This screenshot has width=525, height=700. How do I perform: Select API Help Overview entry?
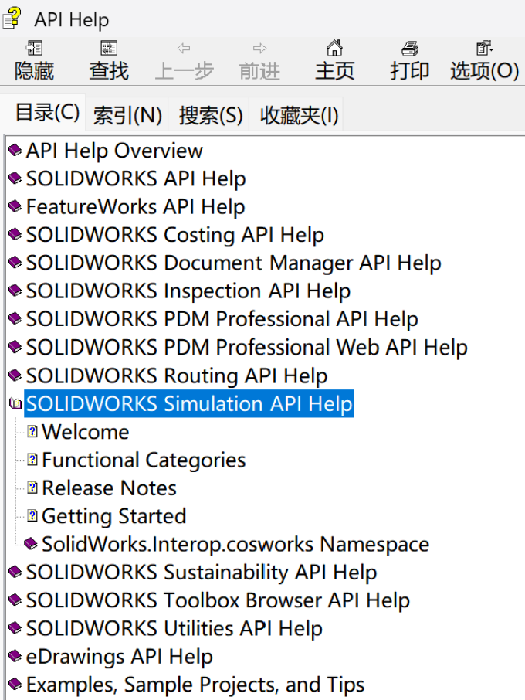pos(114,151)
